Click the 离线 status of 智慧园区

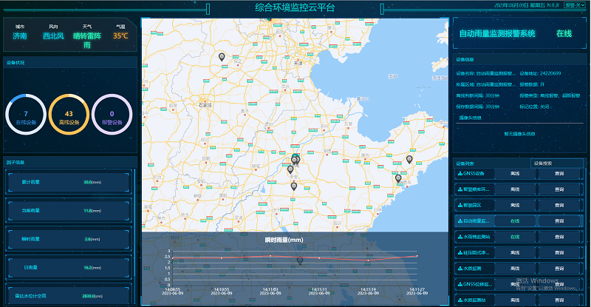pos(515,206)
